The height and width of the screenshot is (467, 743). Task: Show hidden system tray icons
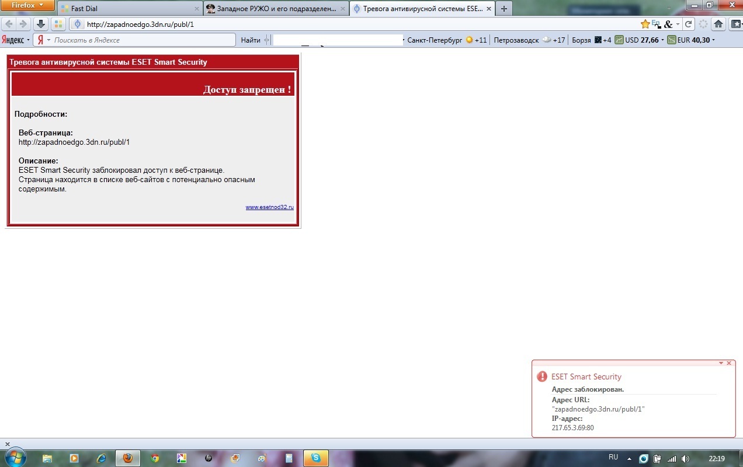(x=630, y=459)
